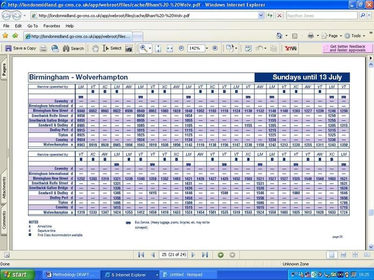The image size is (374, 280).
Task: Click the Fit Width icon
Action: [170, 49]
